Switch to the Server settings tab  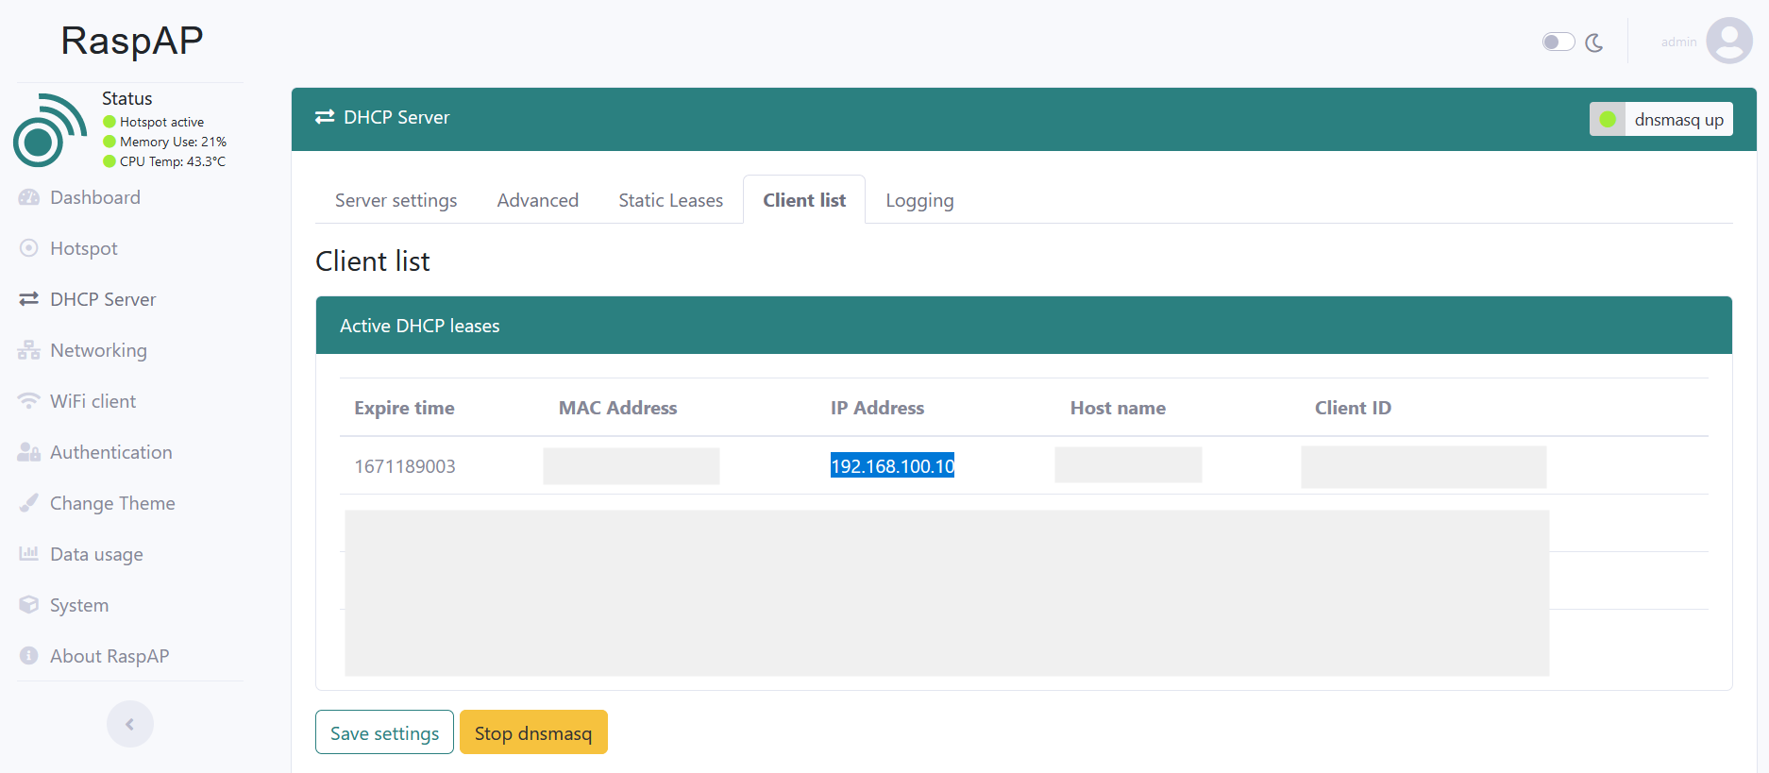click(x=396, y=200)
